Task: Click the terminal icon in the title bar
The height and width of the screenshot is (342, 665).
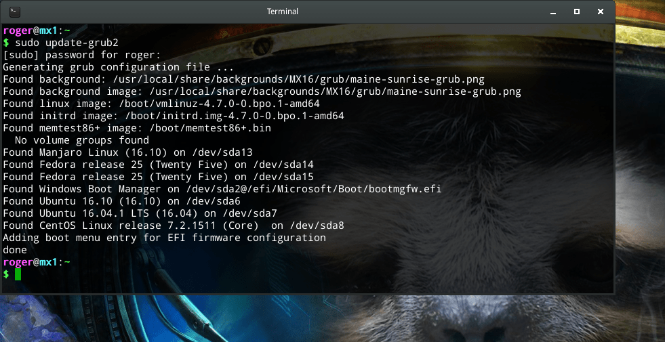Action: (x=15, y=12)
